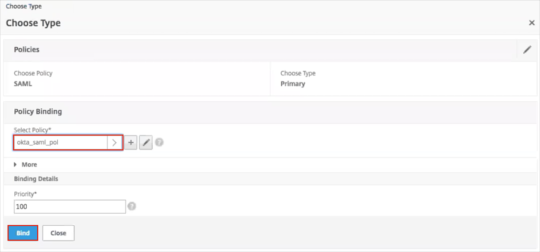
Task: Click the plus icon to add policy
Action: pyautogui.click(x=131, y=142)
